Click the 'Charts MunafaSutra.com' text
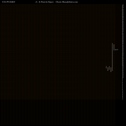Viewport: 126px width, 126px height. tap(67, 2)
